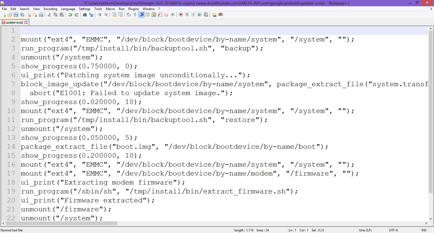
Task: Save the current file using the toolbar
Action: click(x=16, y=15)
